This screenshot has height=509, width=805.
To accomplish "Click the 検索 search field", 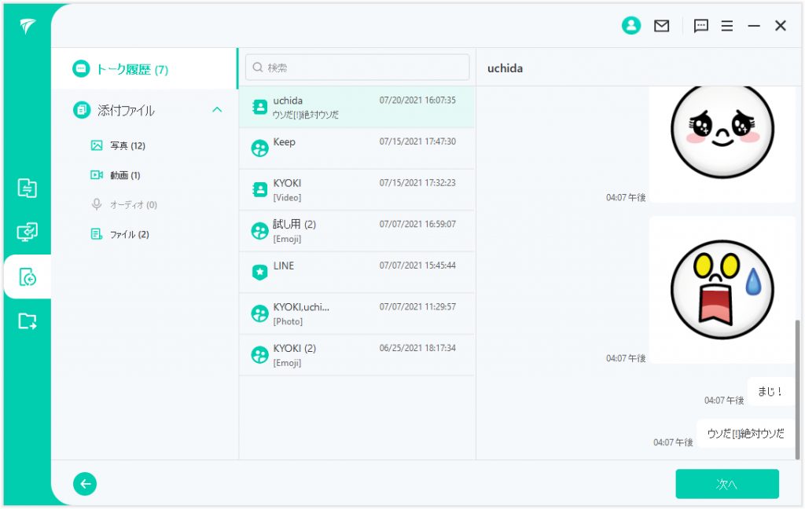I will coord(358,68).
